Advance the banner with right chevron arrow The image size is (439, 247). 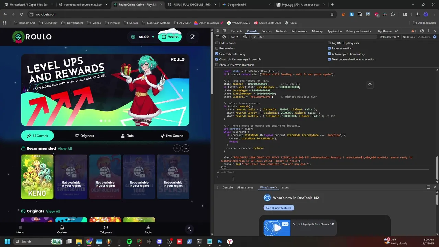[x=182, y=90]
